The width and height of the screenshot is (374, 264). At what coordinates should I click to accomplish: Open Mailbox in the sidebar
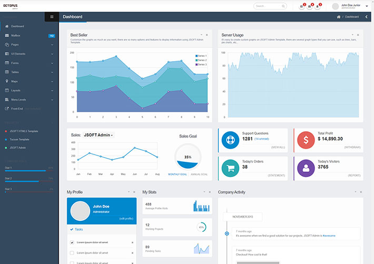pos(16,35)
